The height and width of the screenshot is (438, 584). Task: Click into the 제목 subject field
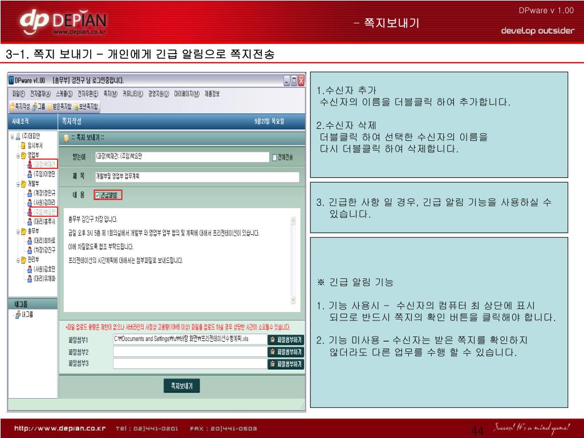(x=197, y=177)
